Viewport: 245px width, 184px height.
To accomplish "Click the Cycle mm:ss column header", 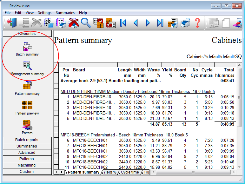I will point(207,72).
